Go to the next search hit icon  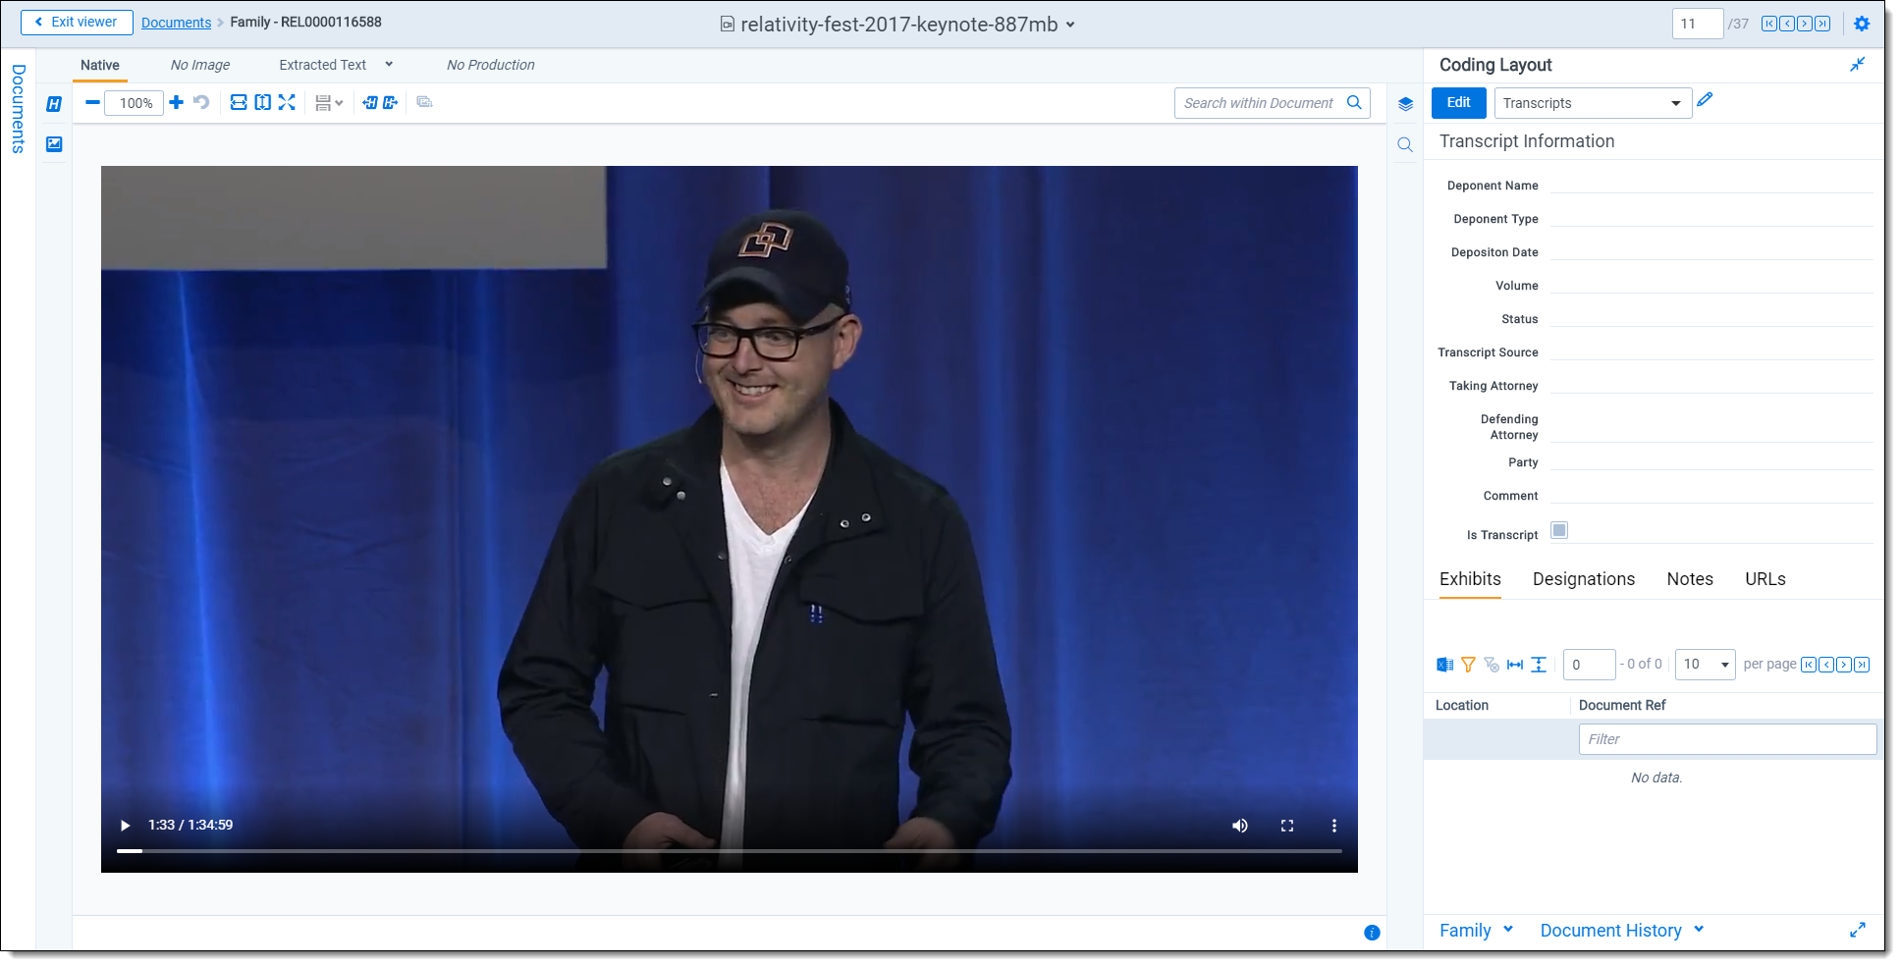tap(391, 102)
